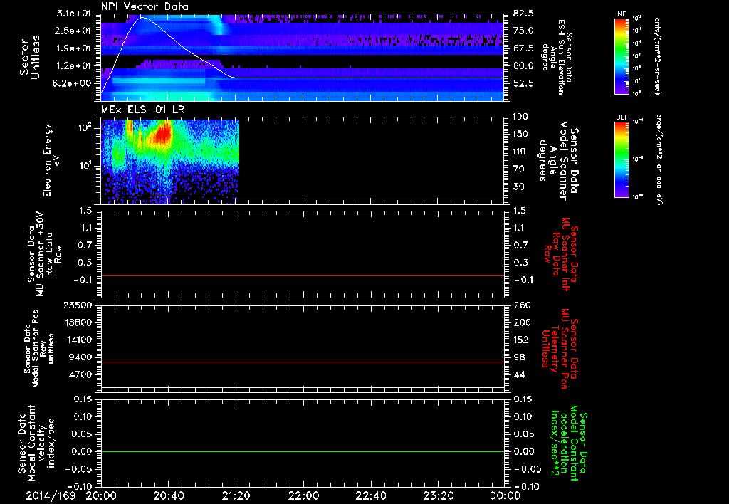Click the DEF label above the color bar
729x504 pixels.
[622, 117]
